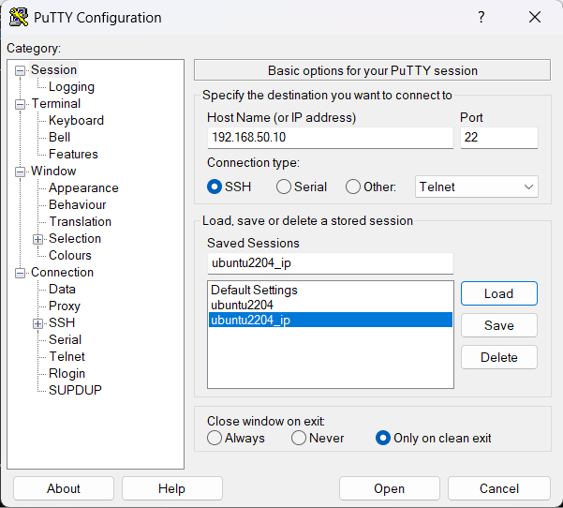The width and height of the screenshot is (563, 508).
Task: Open the Proxy settings category
Action: [x=65, y=306]
